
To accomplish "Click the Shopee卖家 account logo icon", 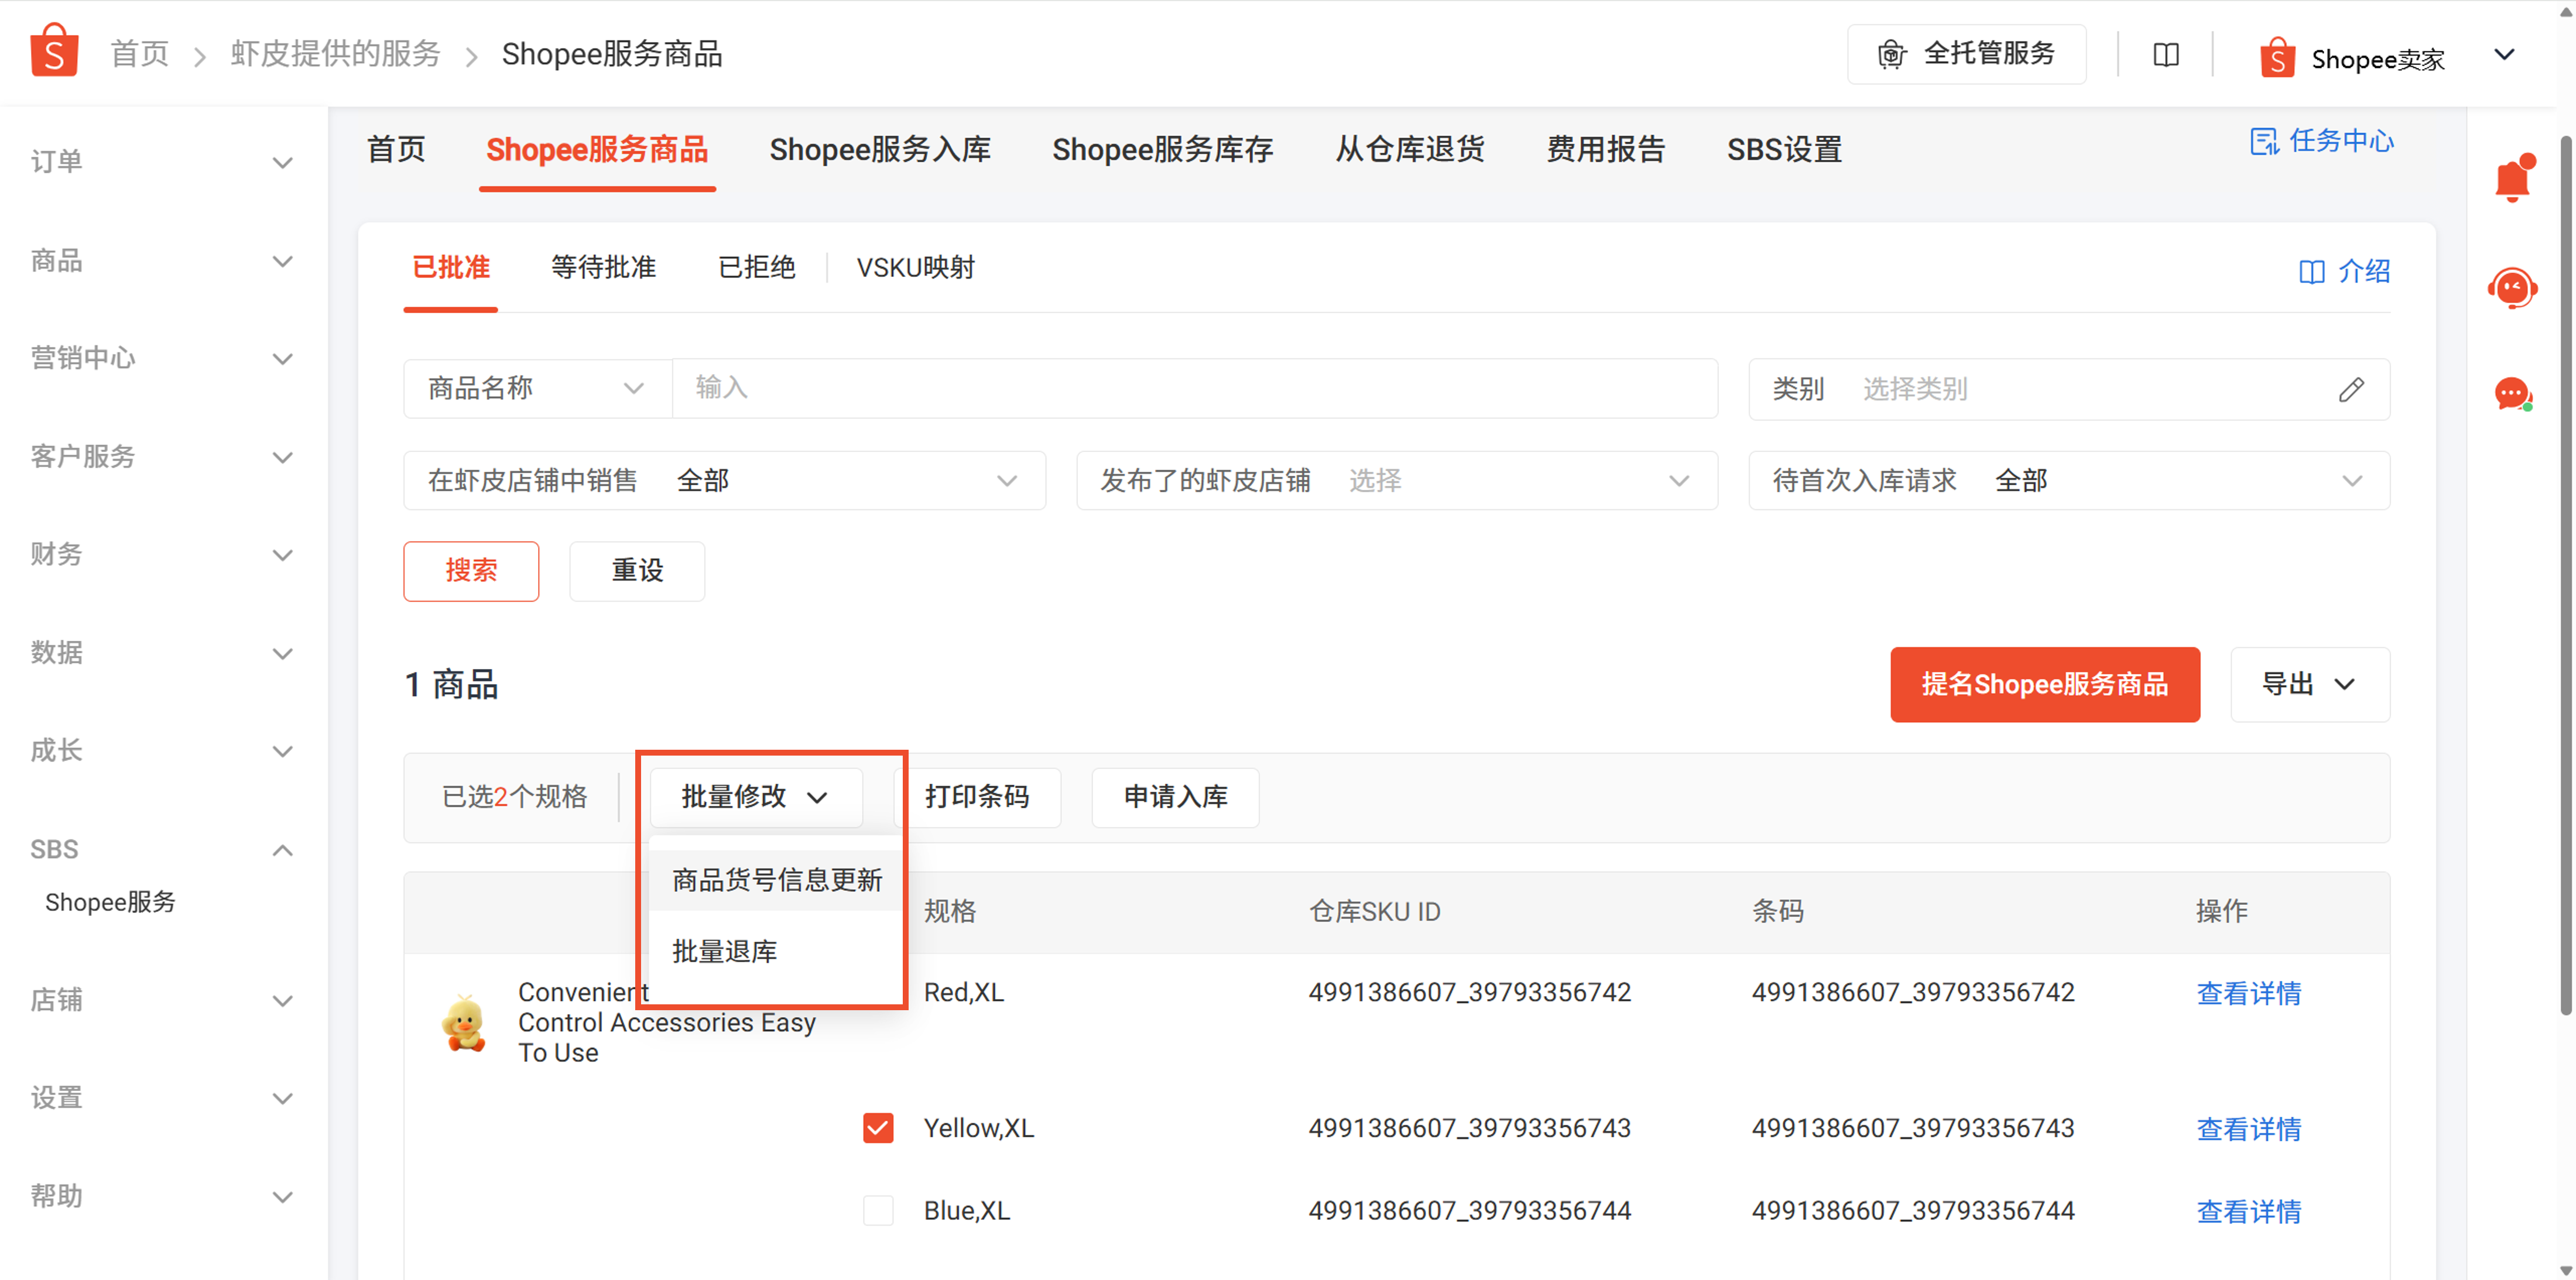I will (2277, 58).
